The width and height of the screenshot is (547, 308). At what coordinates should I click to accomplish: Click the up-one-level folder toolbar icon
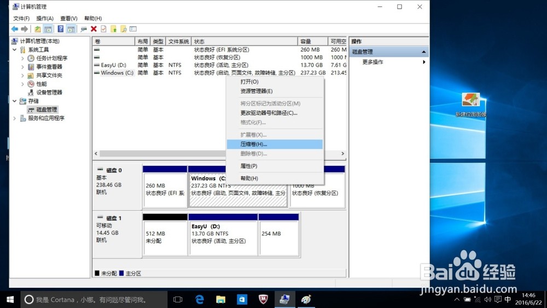(38, 29)
